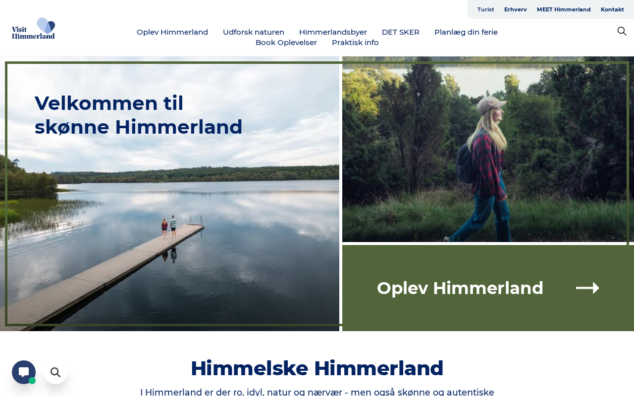
Task: Switch to the Erhverv section
Action: pos(516,9)
